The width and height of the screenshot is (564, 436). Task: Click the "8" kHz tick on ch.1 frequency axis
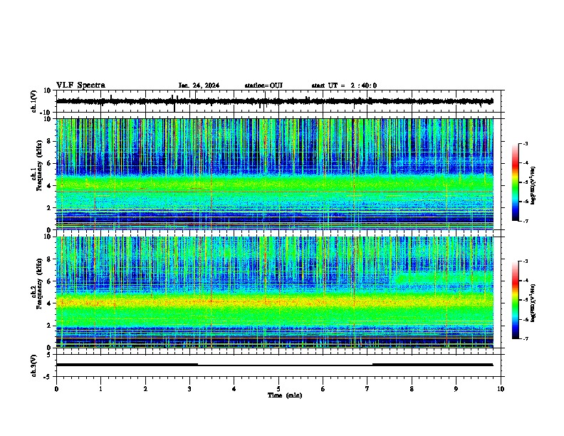[x=49, y=141]
